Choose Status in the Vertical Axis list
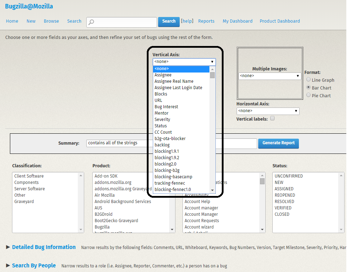 tap(181, 126)
